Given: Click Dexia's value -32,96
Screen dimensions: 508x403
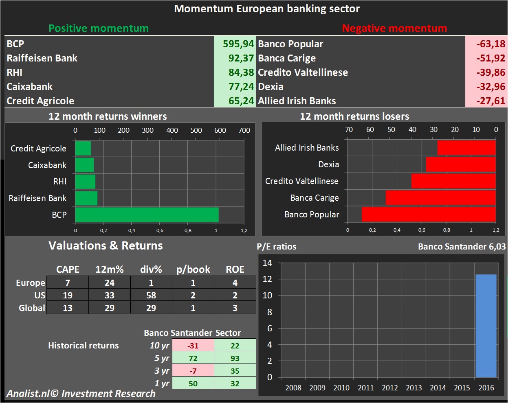Looking at the screenshot, I should (486, 86).
